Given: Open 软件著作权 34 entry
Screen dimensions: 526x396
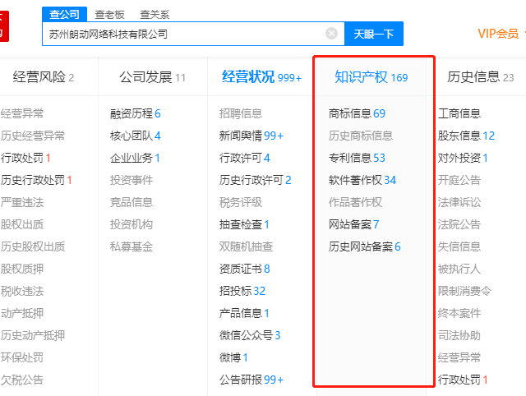Looking at the screenshot, I should pos(362,180).
